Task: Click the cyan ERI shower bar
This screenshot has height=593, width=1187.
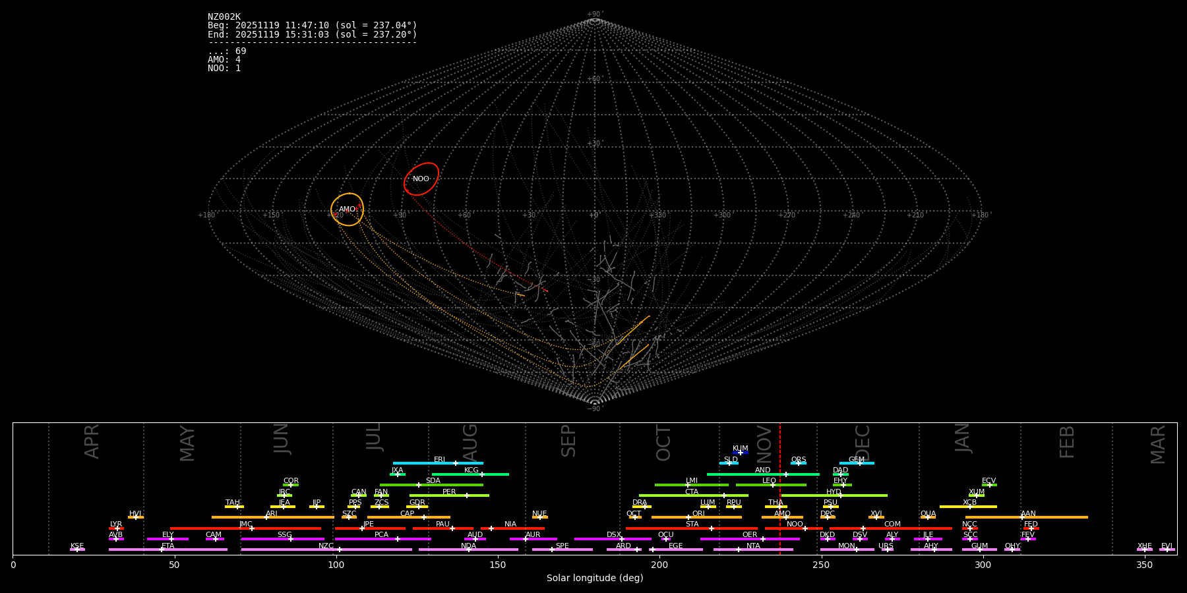Action: (438, 463)
